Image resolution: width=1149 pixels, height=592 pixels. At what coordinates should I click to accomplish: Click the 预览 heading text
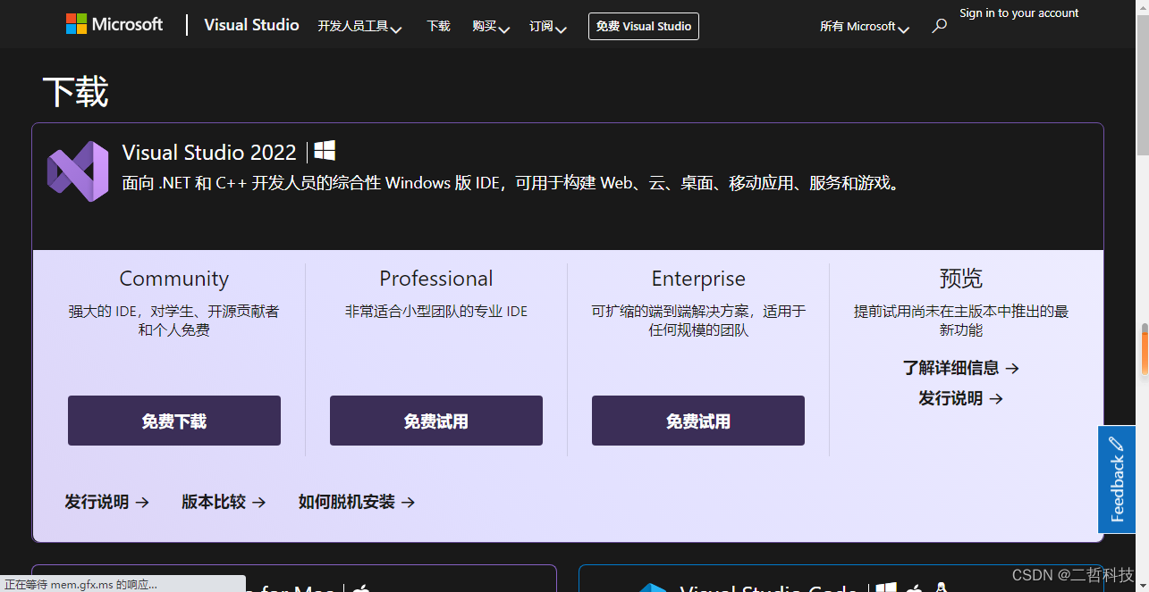(x=961, y=279)
